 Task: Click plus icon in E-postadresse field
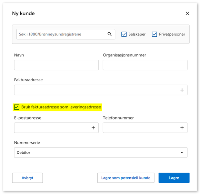point(93,128)
